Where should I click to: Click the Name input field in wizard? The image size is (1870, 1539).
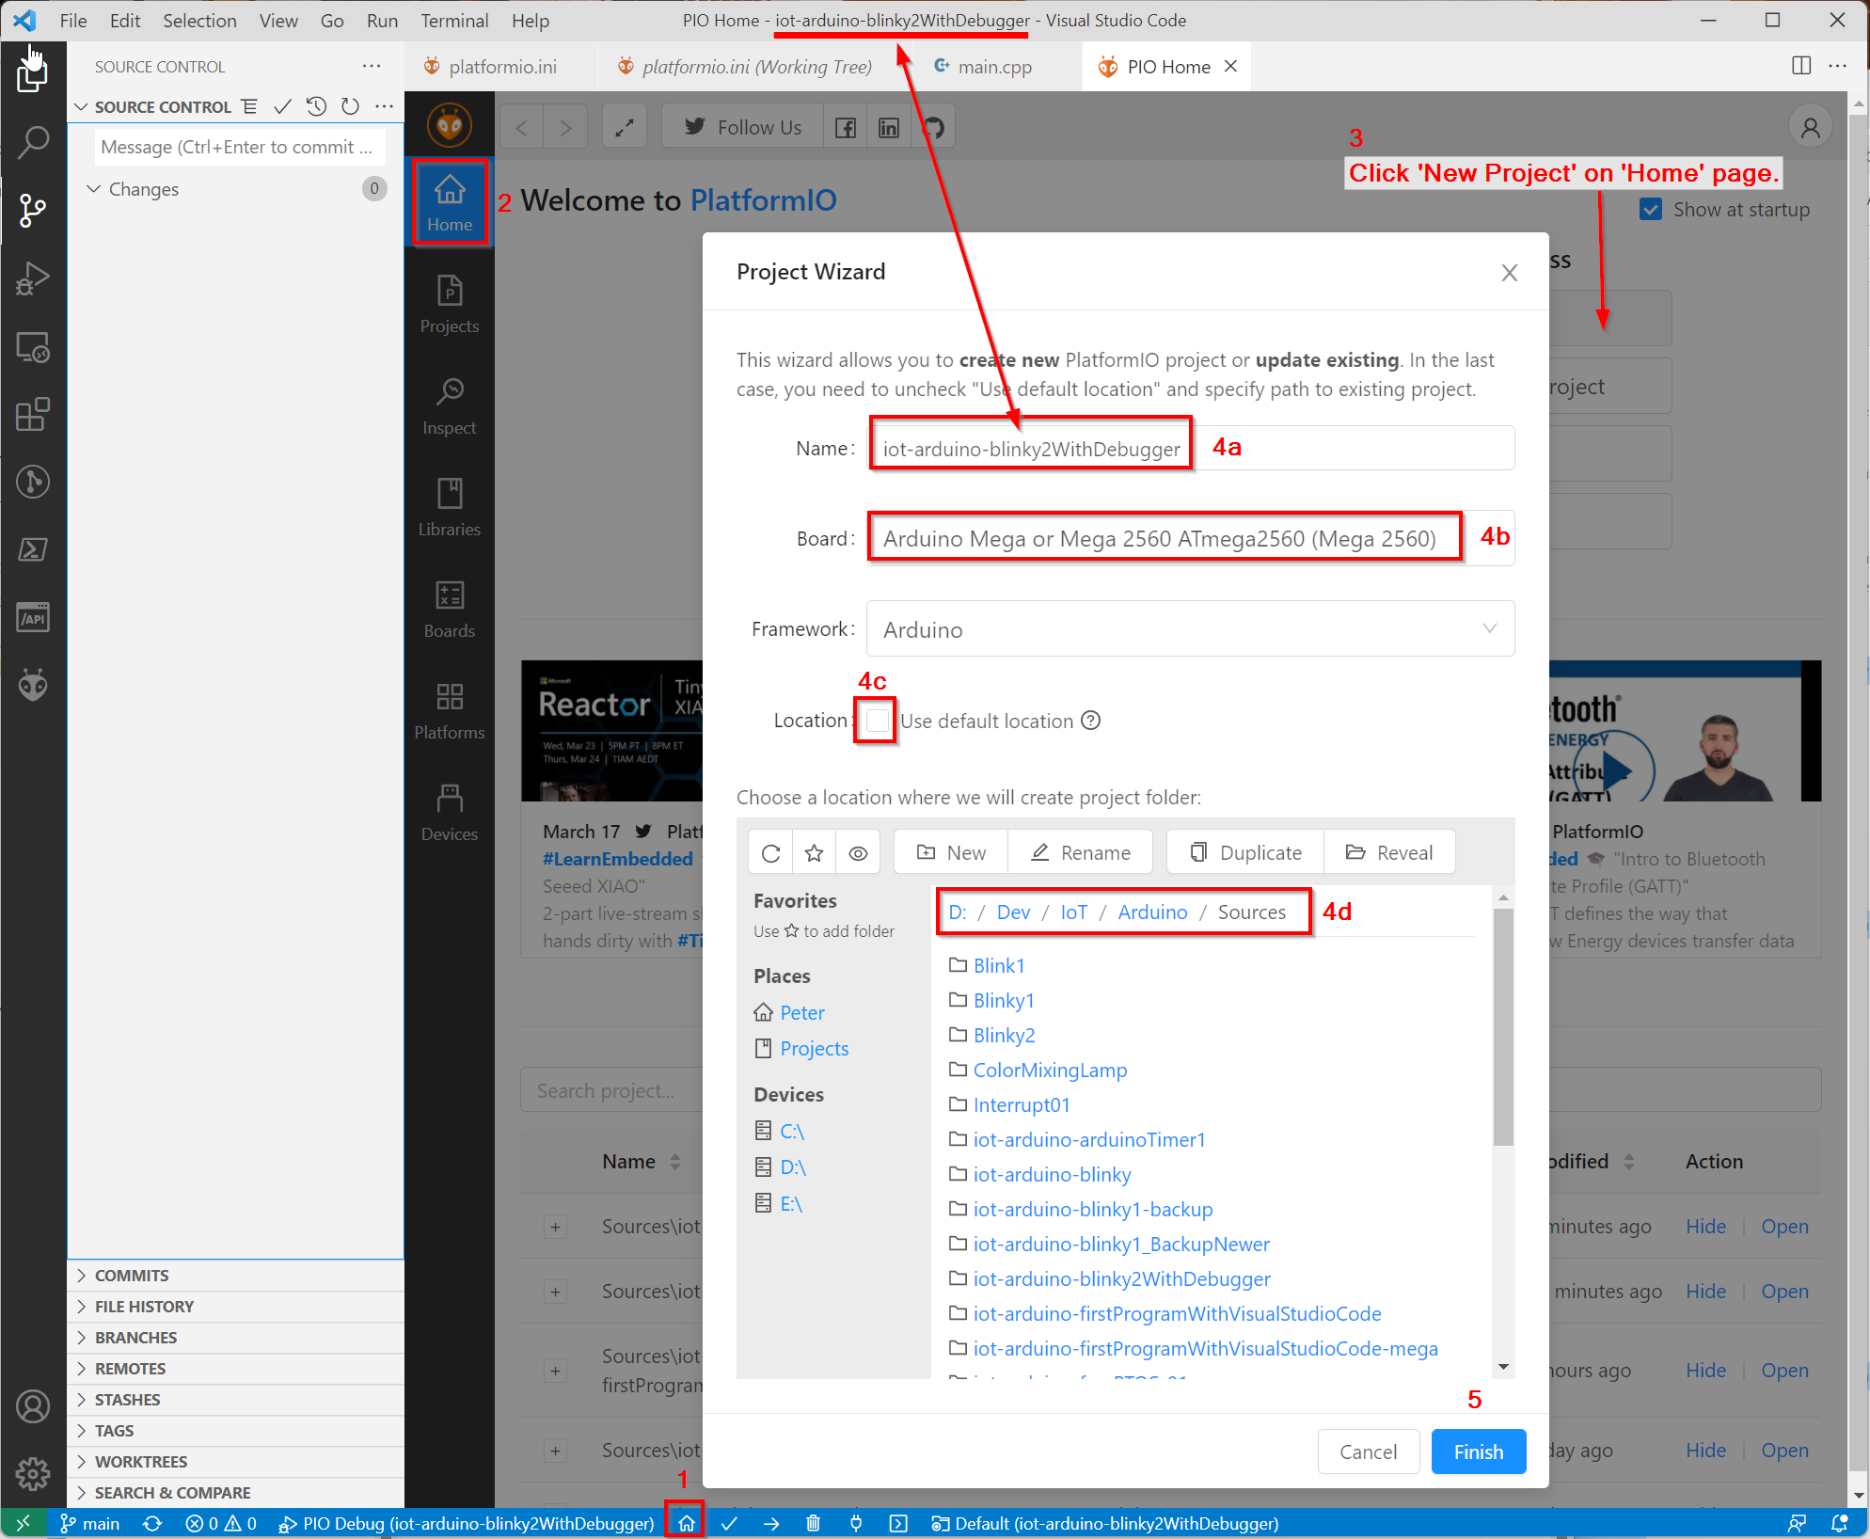tap(1190, 448)
